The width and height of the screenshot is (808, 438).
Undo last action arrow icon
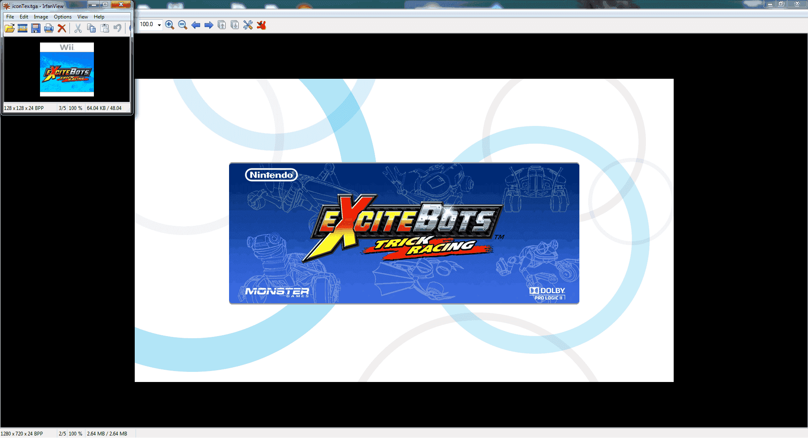coord(118,28)
